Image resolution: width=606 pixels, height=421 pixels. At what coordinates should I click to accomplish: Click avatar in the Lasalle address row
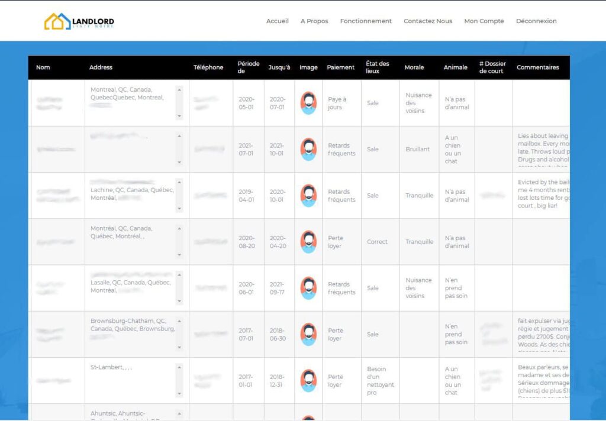click(x=308, y=288)
